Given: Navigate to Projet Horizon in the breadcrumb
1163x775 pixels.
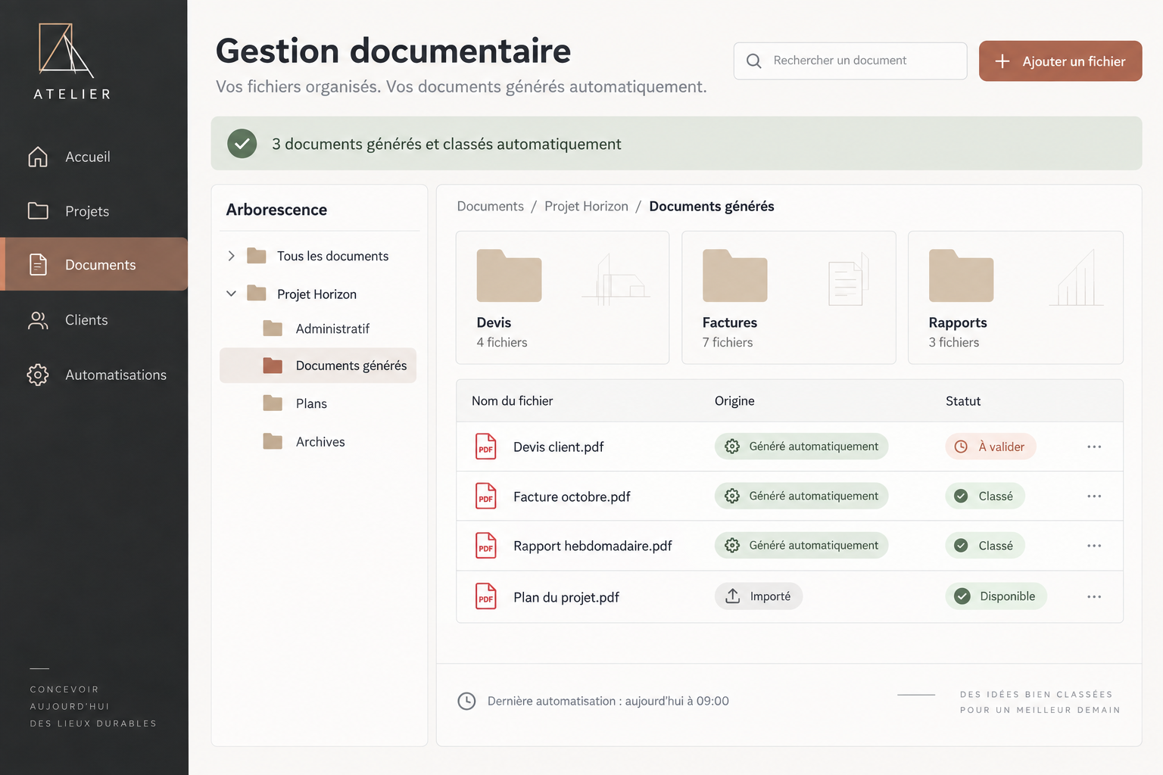Looking at the screenshot, I should point(586,207).
